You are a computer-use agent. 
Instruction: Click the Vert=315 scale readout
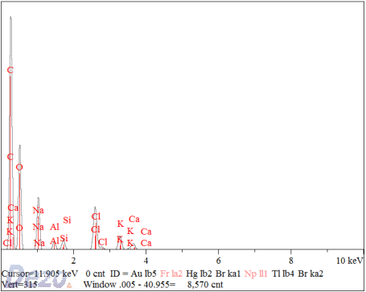pyautogui.click(x=19, y=284)
